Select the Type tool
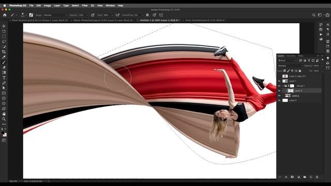The width and height of the screenshot is (331, 186). (x=4, y=78)
